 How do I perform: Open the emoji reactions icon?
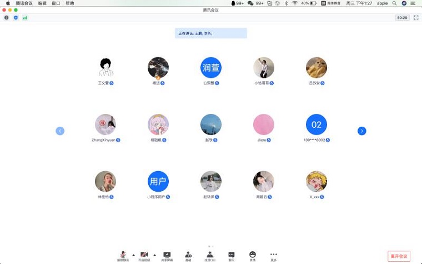[x=253, y=255]
